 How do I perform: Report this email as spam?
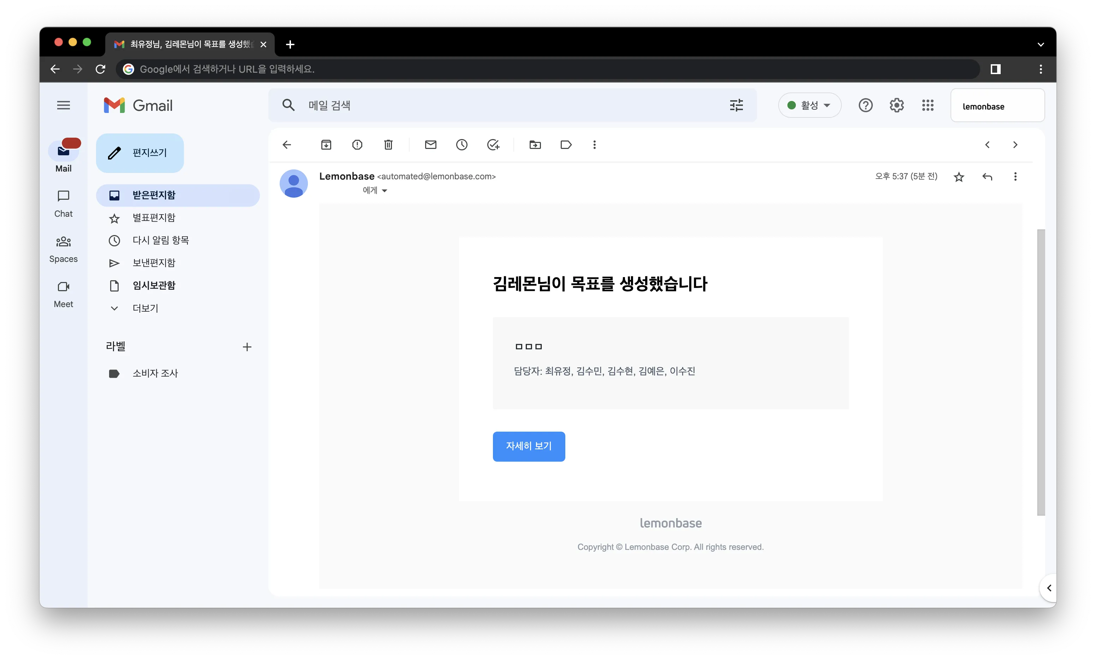357,145
